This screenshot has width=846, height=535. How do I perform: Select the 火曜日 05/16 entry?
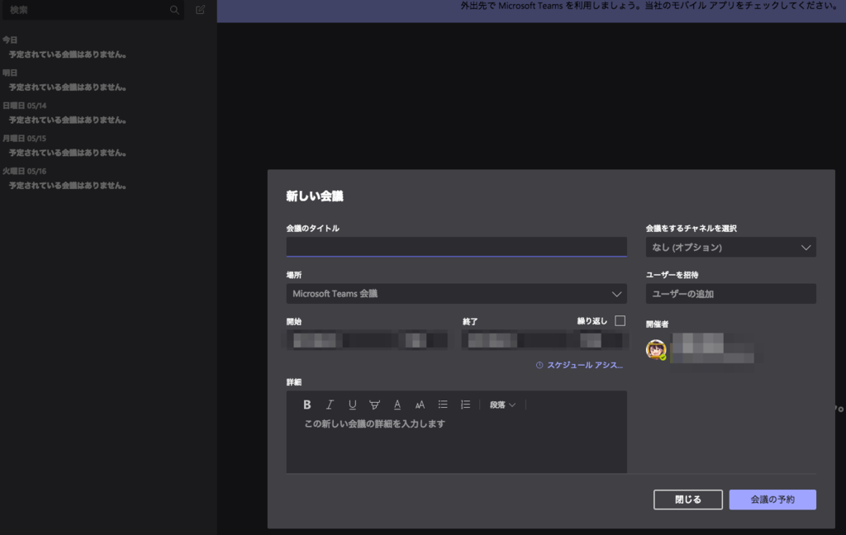(24, 171)
